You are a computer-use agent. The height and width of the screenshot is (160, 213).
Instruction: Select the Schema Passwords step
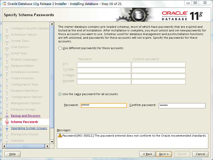(x=25, y=122)
